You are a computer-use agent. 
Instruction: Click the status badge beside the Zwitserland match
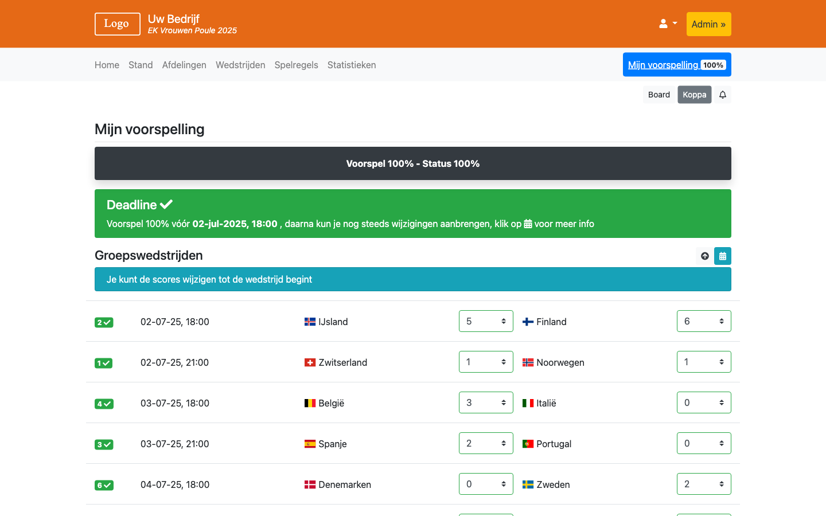(103, 363)
